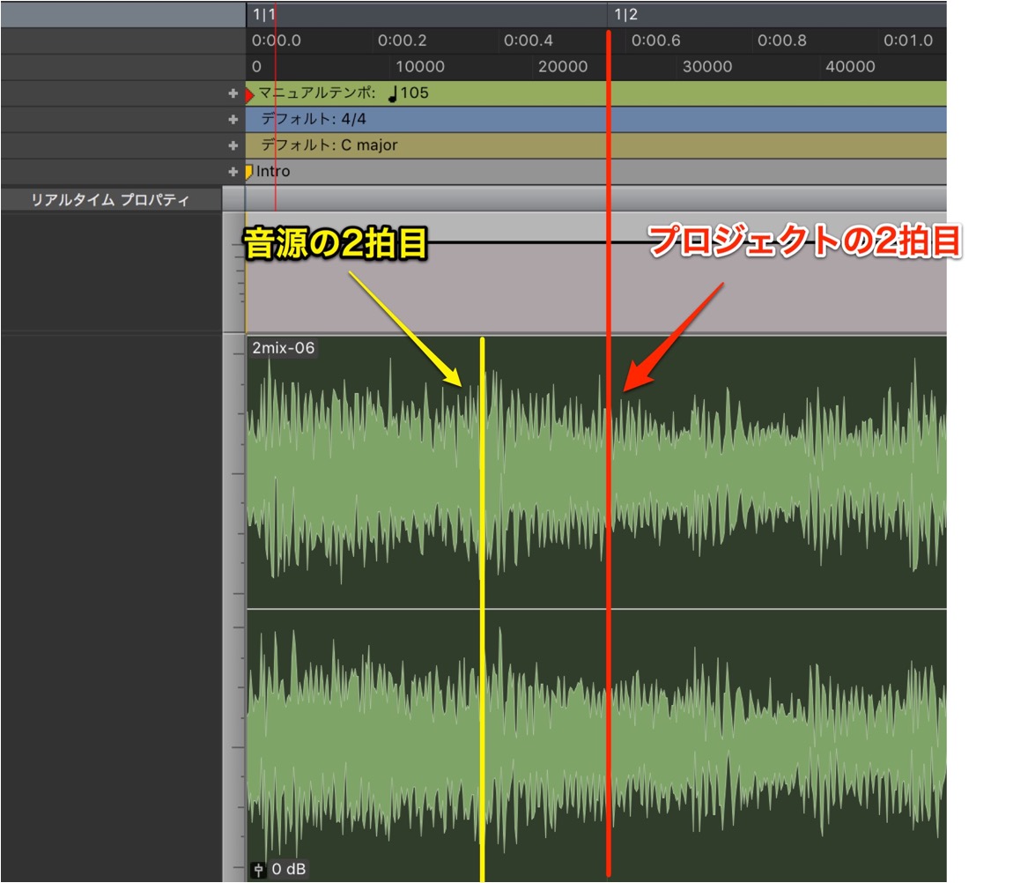The image size is (1013, 883).
Task: Add a marker with the plus beside Intro
Action: click(x=233, y=172)
